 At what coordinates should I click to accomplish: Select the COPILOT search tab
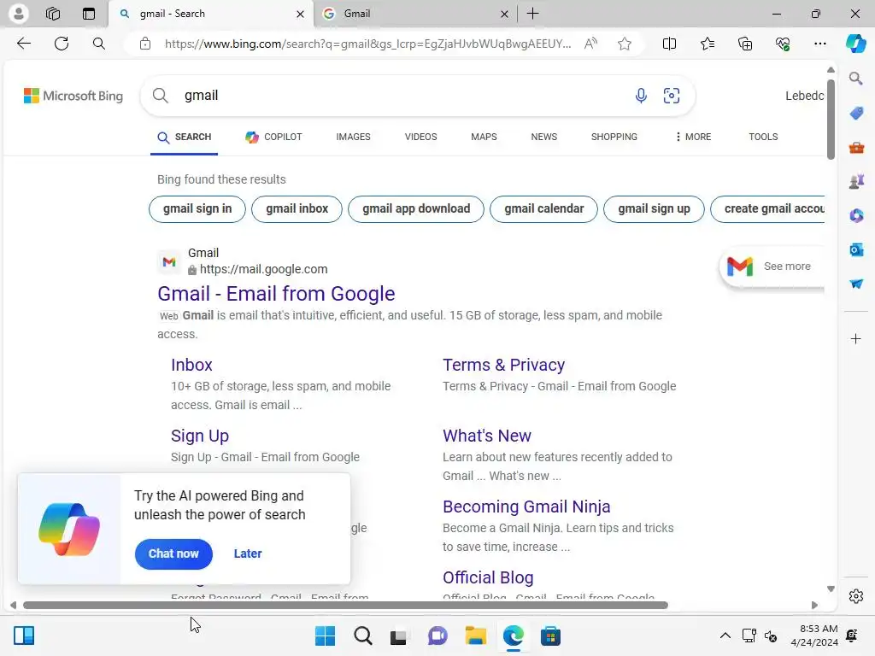pos(273,137)
